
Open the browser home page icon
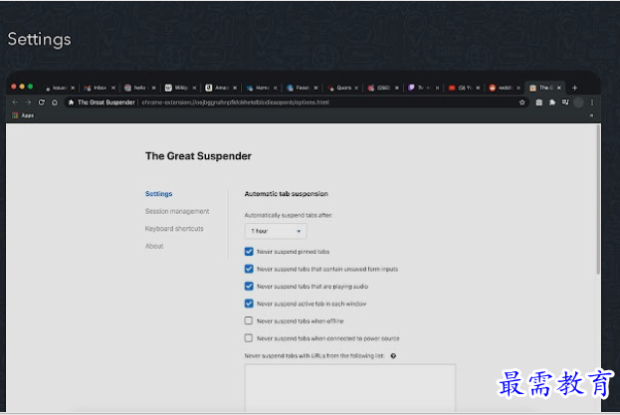pyautogui.click(x=55, y=103)
